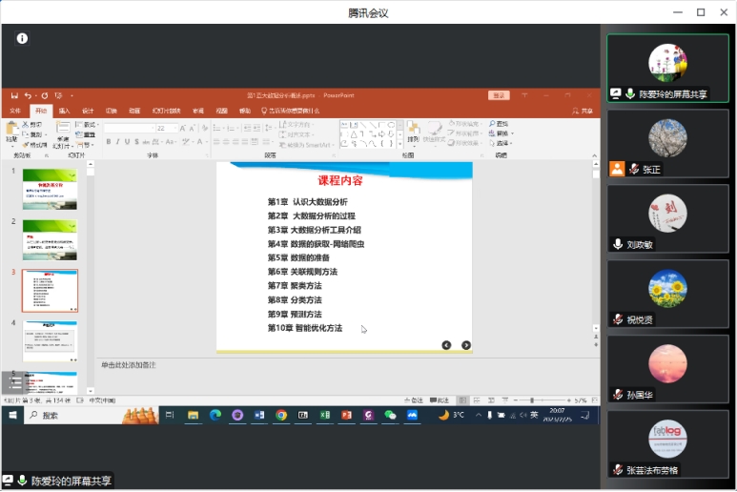Click the meeting info icon at top-left
Screen dimensions: 737x492
(22, 38)
